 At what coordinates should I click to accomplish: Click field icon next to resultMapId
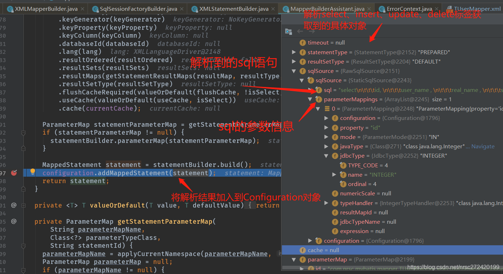335,212
